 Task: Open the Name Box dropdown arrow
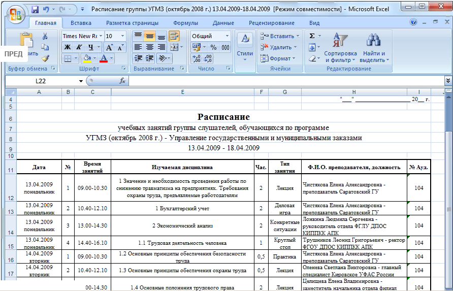[x=81, y=81]
